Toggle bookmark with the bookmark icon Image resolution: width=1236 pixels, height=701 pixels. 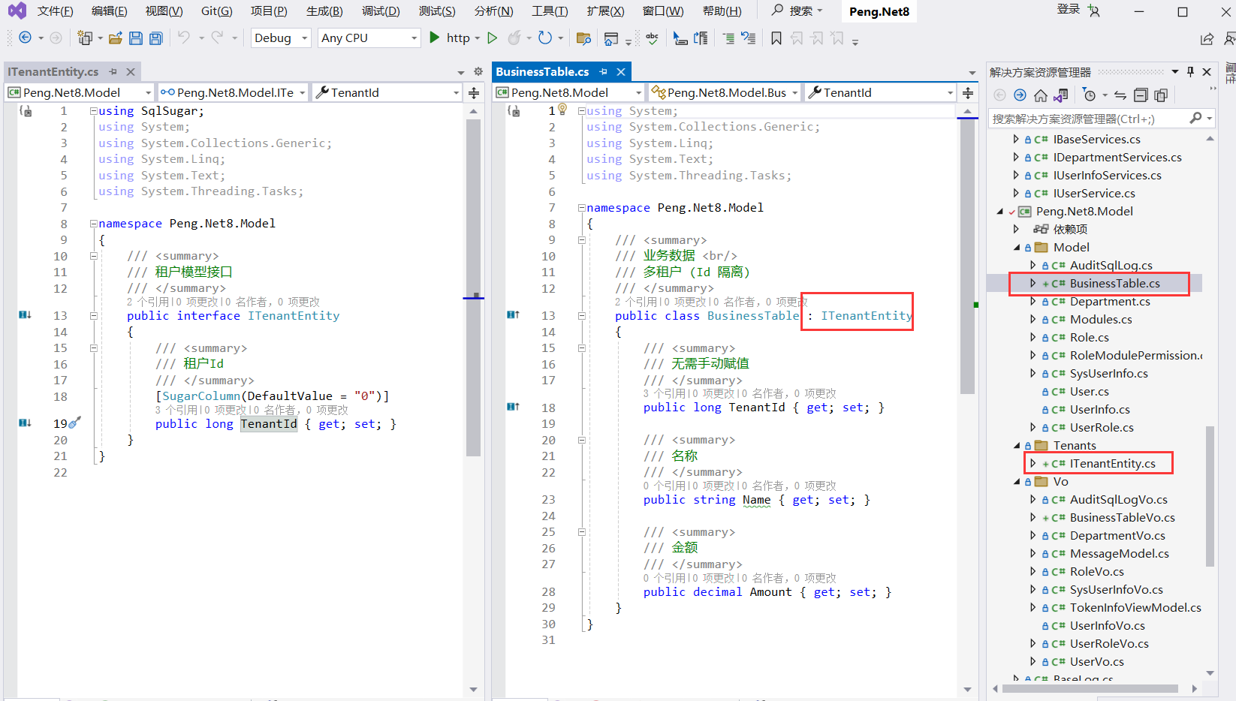click(776, 38)
